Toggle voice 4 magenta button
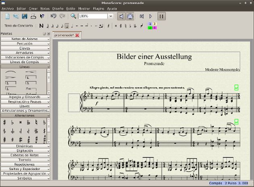 click(x=154, y=28)
